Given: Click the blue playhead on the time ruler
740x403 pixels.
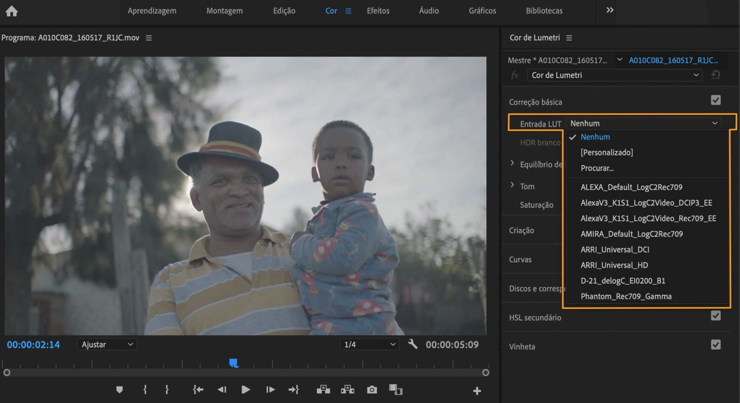Looking at the screenshot, I should point(233,363).
